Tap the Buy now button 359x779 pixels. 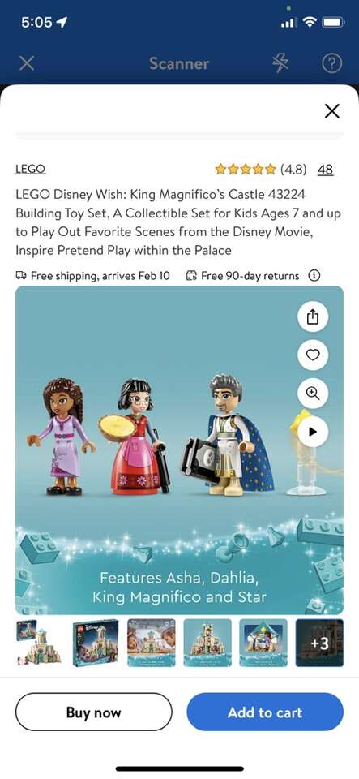[94, 712]
